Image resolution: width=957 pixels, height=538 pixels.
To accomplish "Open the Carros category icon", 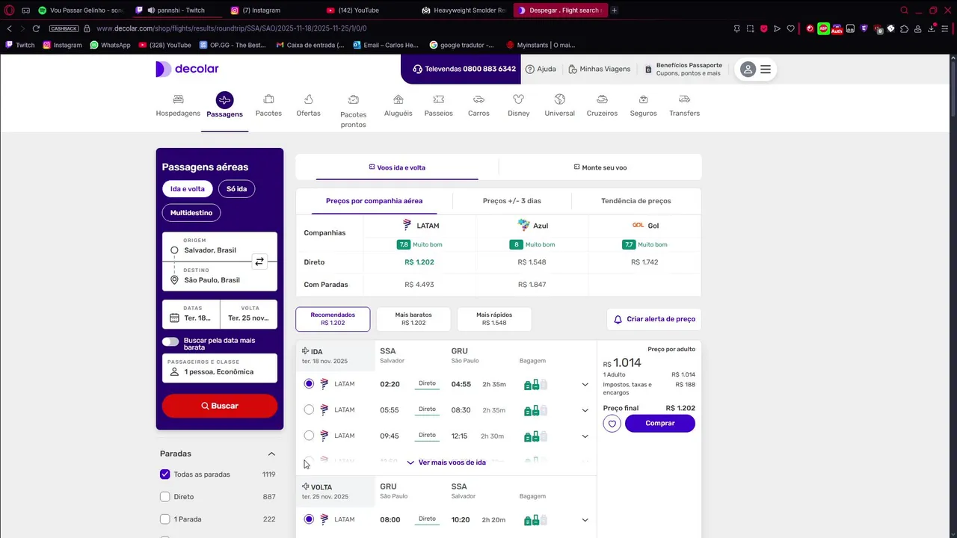I will 478,99.
